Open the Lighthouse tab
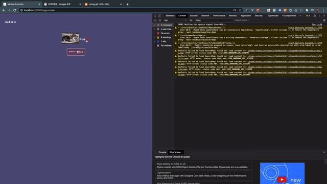This screenshot has width=327, height=184. tap(273, 16)
